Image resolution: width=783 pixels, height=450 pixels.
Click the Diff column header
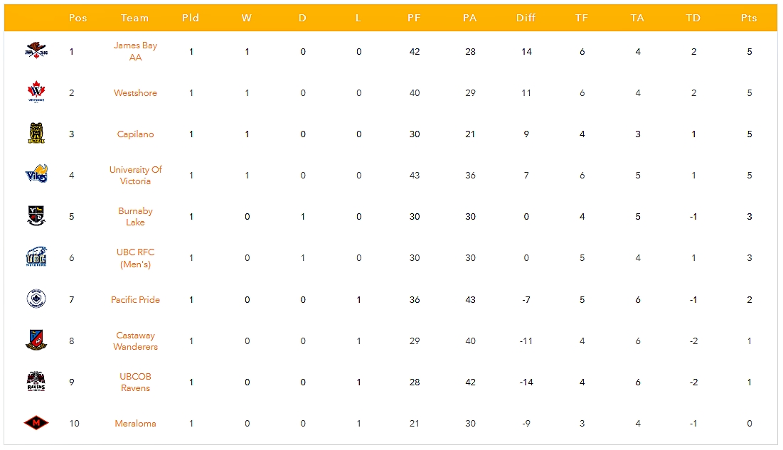pos(526,18)
